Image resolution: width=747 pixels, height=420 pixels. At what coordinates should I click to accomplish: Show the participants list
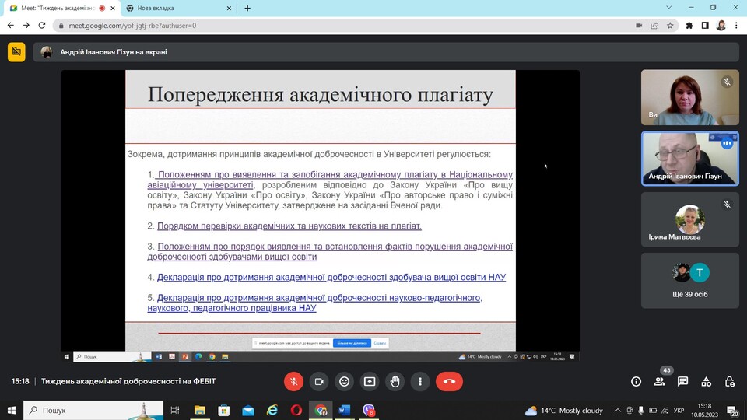tap(659, 381)
